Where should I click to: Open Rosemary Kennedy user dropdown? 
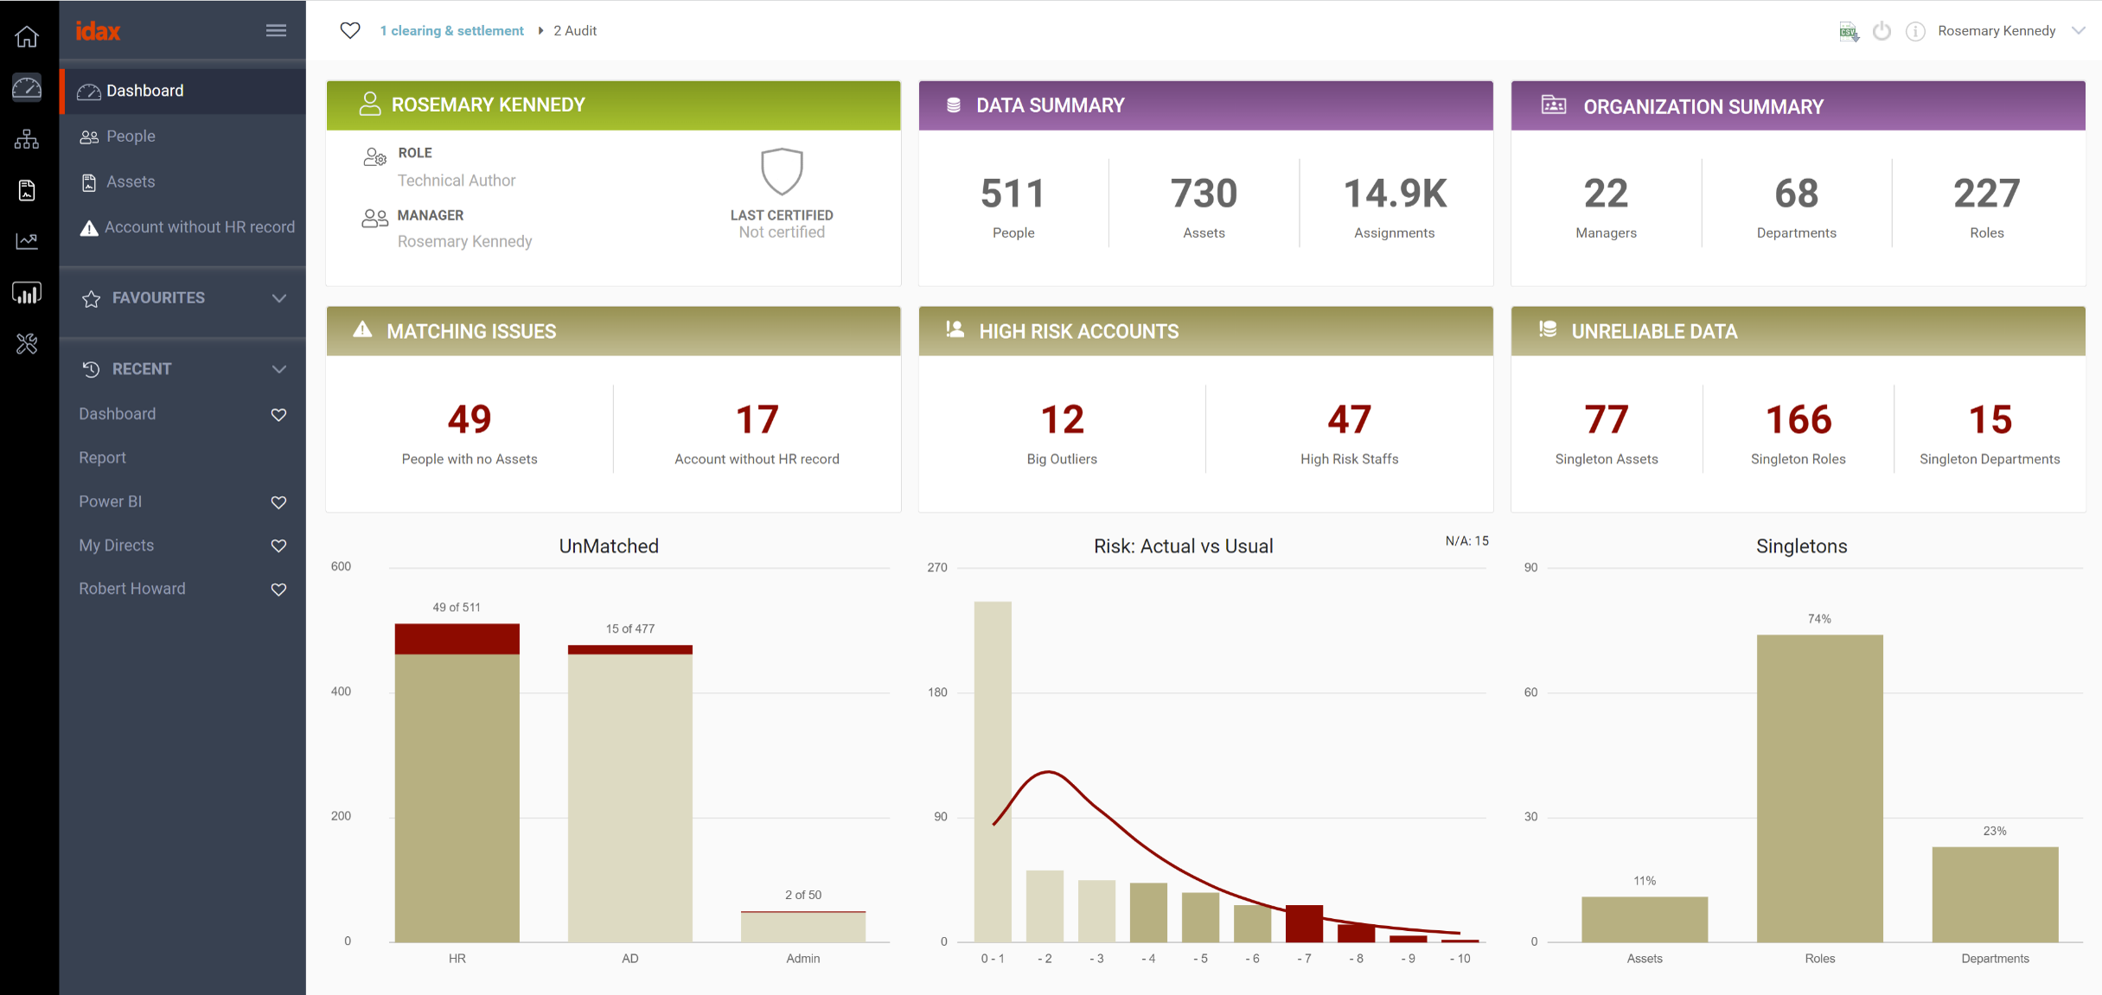click(x=2078, y=31)
